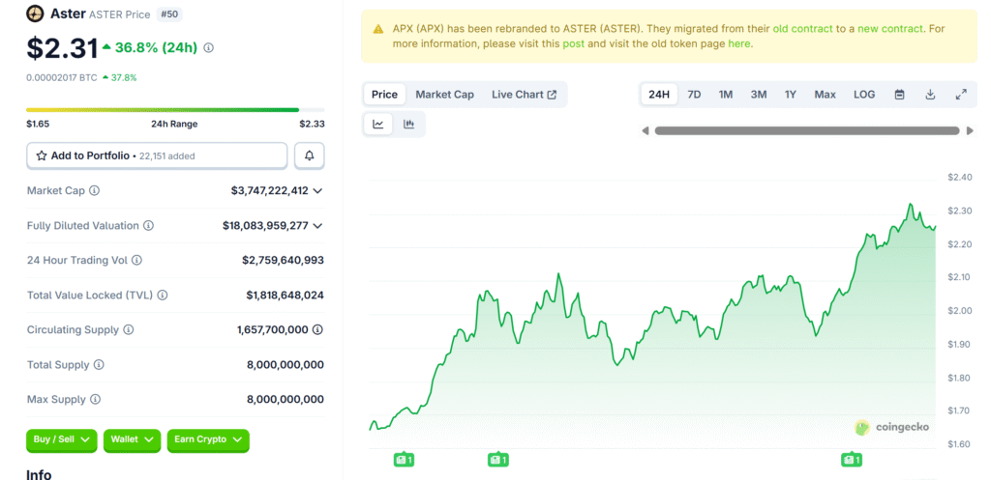Expand the Buy / Sell dropdown
Viewport: 991px width, 480px height.
63,439
